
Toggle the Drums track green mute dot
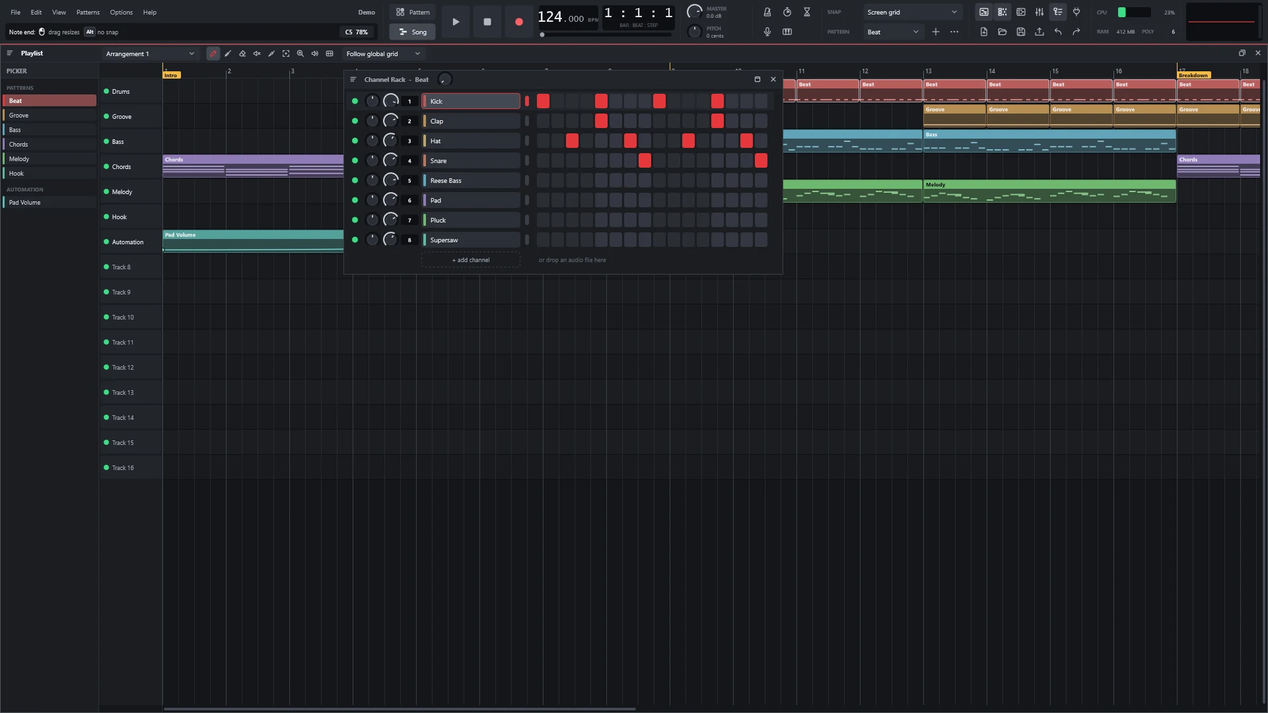[106, 92]
